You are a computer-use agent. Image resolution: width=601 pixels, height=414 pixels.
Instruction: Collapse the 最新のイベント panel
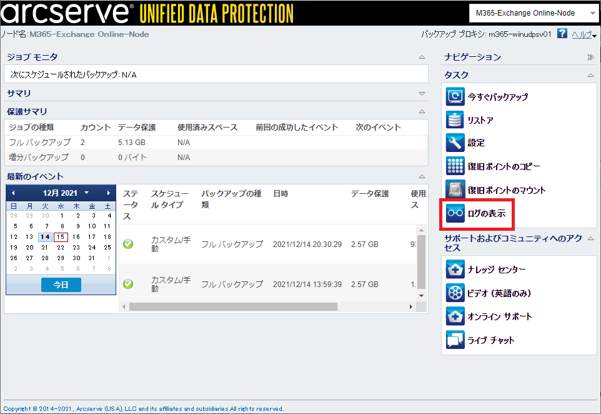coord(422,176)
